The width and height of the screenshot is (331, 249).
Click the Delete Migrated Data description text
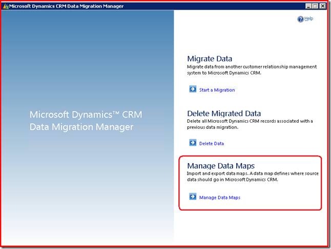pos(250,124)
